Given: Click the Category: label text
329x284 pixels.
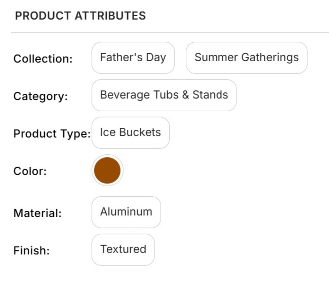Looking at the screenshot, I should (40, 96).
